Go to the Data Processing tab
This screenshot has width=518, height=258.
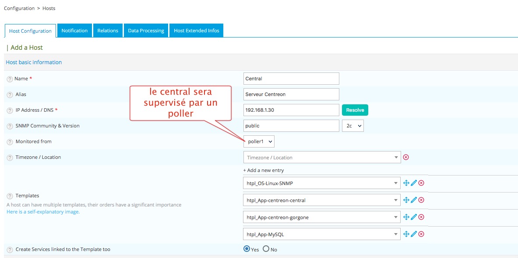pos(146,31)
